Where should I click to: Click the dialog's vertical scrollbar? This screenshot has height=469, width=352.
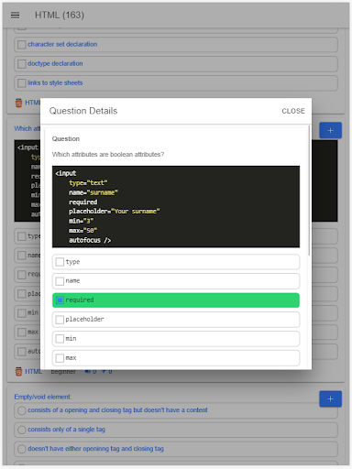(x=309, y=191)
